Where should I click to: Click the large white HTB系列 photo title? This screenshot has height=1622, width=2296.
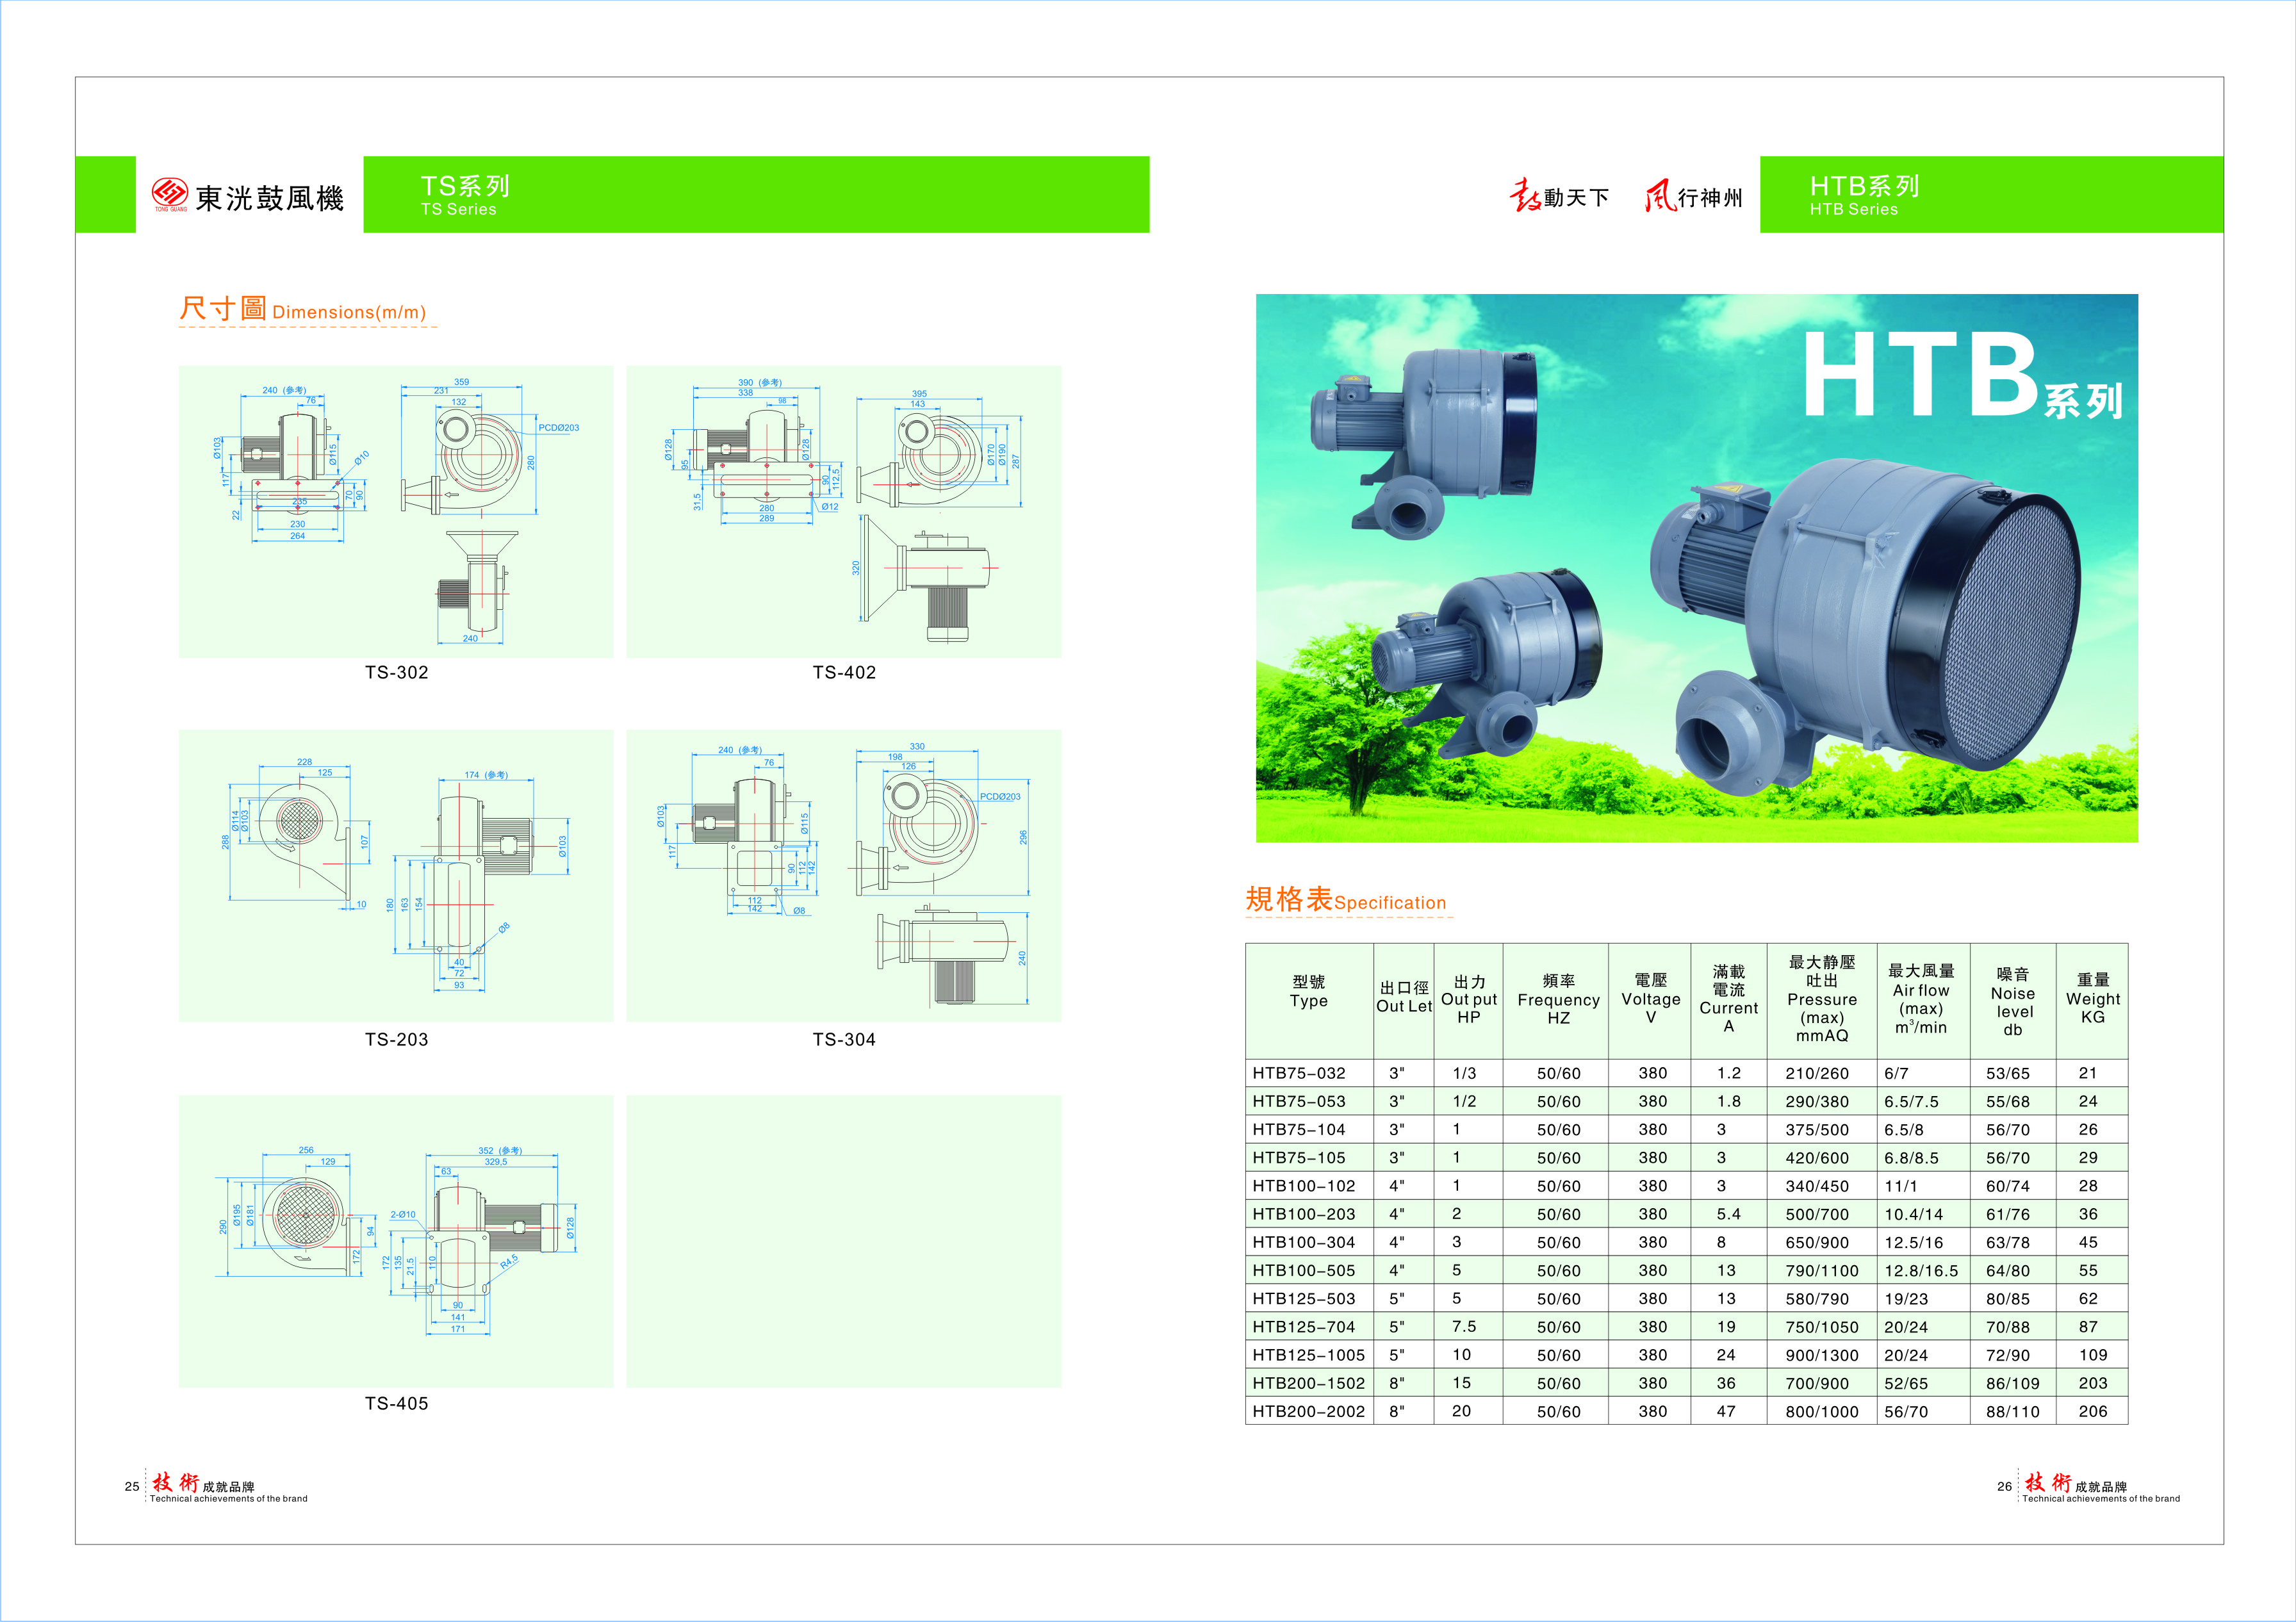(1962, 375)
